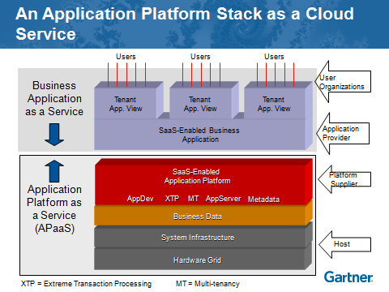Click the Platform Supplier arrow
The height and width of the screenshot is (292, 389).
(344, 179)
